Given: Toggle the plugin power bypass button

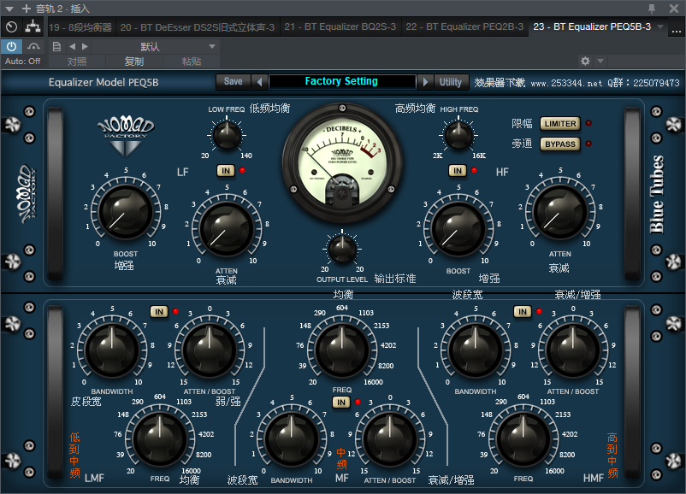Looking at the screenshot, I should 11,46.
